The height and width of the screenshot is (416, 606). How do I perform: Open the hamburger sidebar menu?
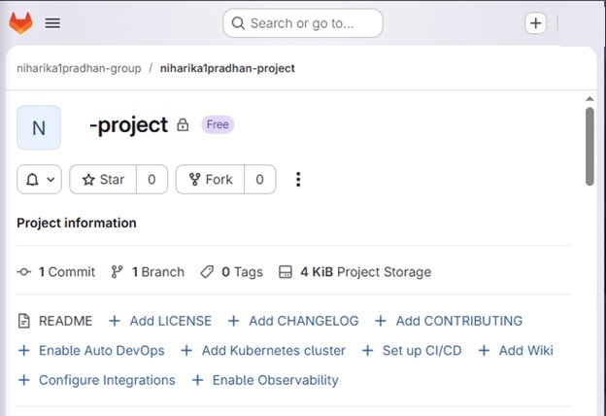click(52, 23)
